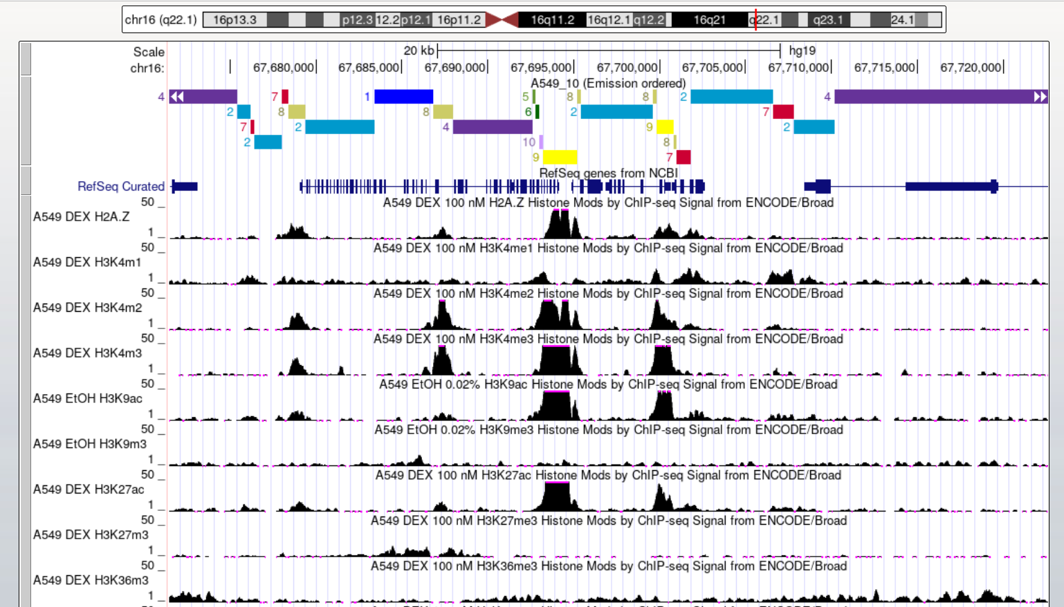Click the leftmost RefSeq gene block

185,186
